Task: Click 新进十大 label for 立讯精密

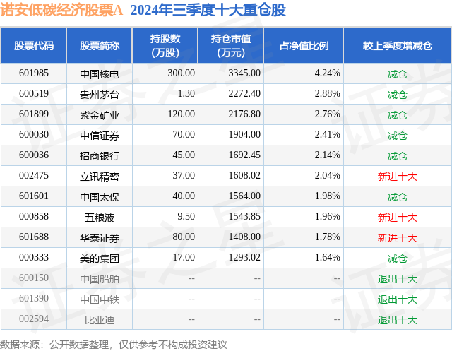Action: coord(398,176)
